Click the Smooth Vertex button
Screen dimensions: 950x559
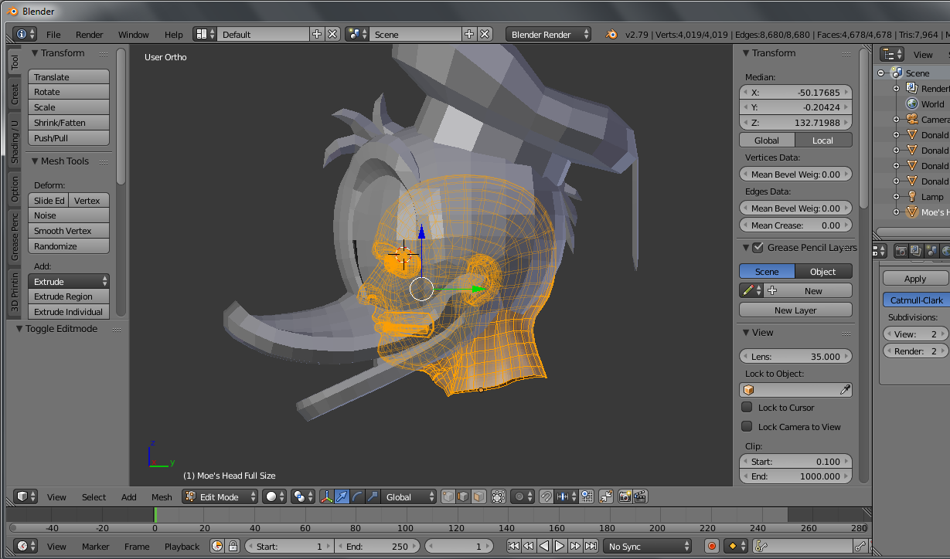point(68,231)
